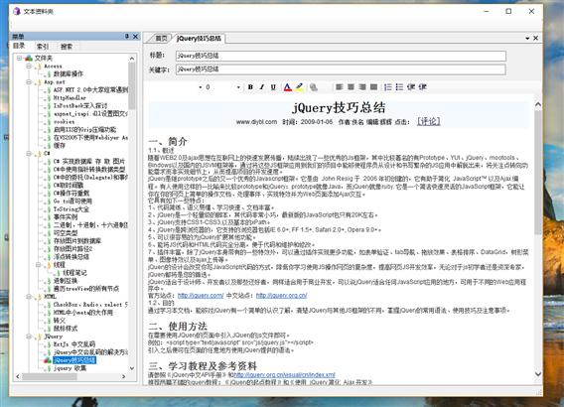Open the 事件实例 document
Screen dimensions: 564x407
coord(66,217)
